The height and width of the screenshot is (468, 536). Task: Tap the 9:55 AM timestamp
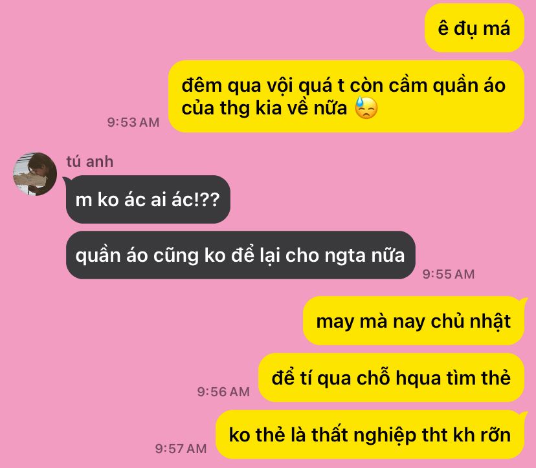point(449,274)
